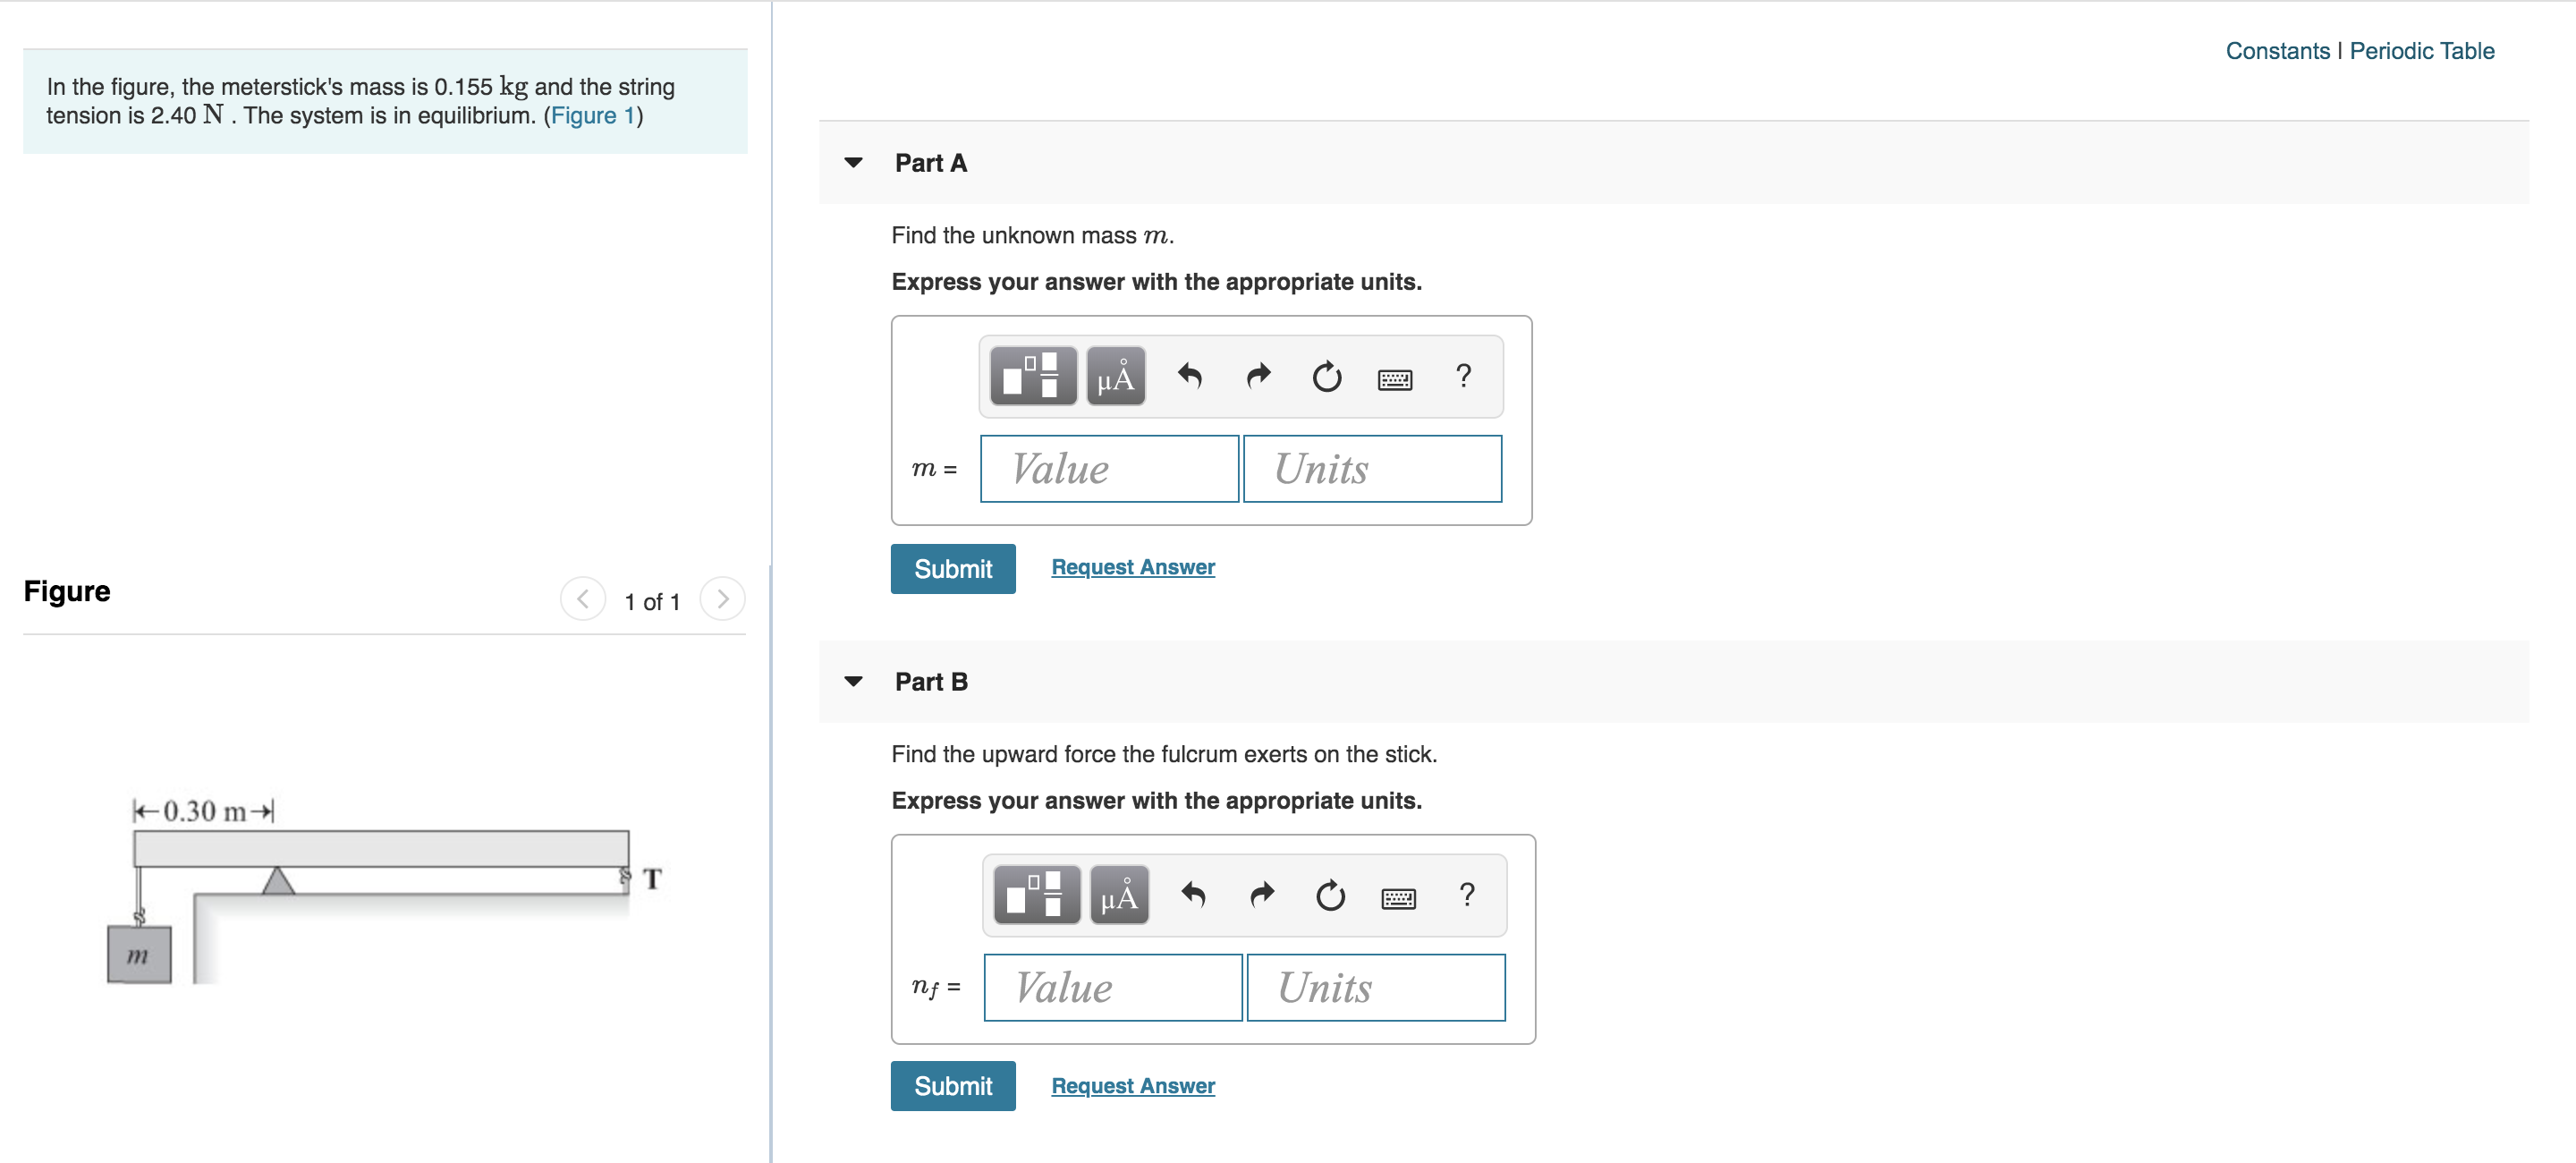Click the Value input field in Part A
The height and width of the screenshot is (1163, 2576).
pos(1112,470)
